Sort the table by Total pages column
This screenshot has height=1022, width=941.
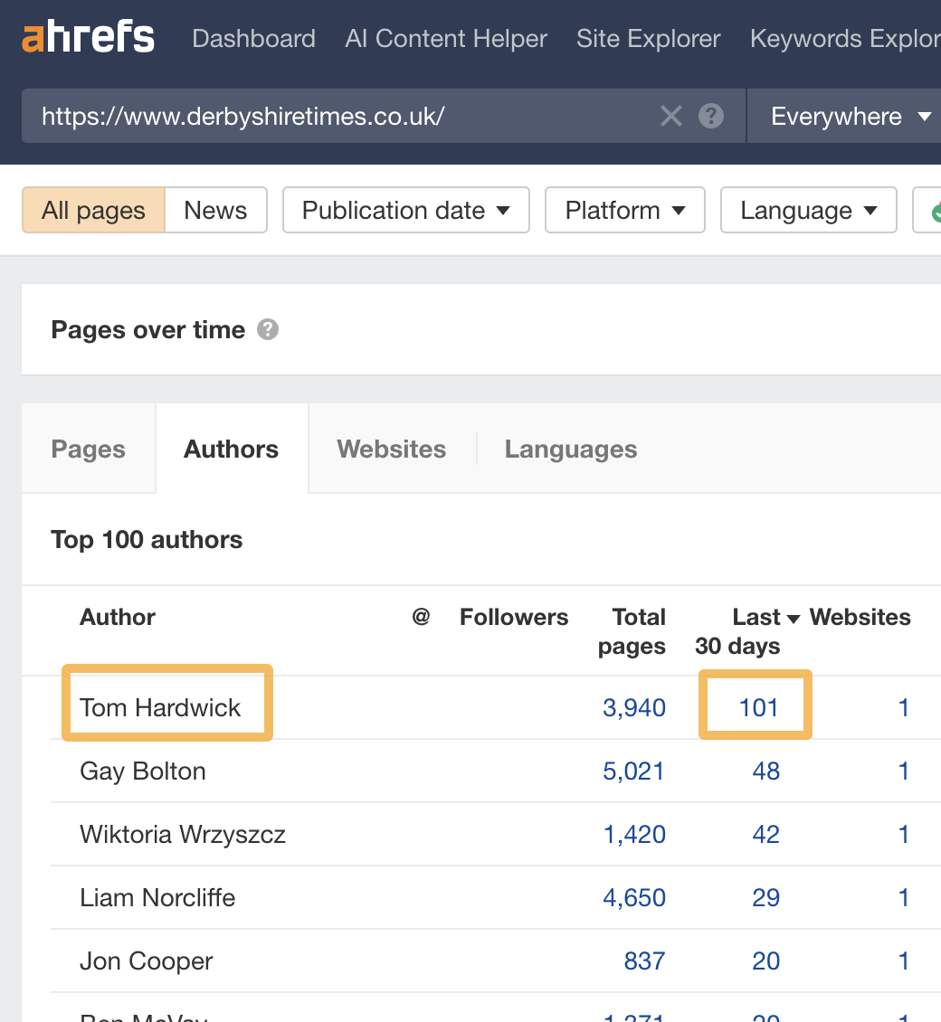[639, 631]
